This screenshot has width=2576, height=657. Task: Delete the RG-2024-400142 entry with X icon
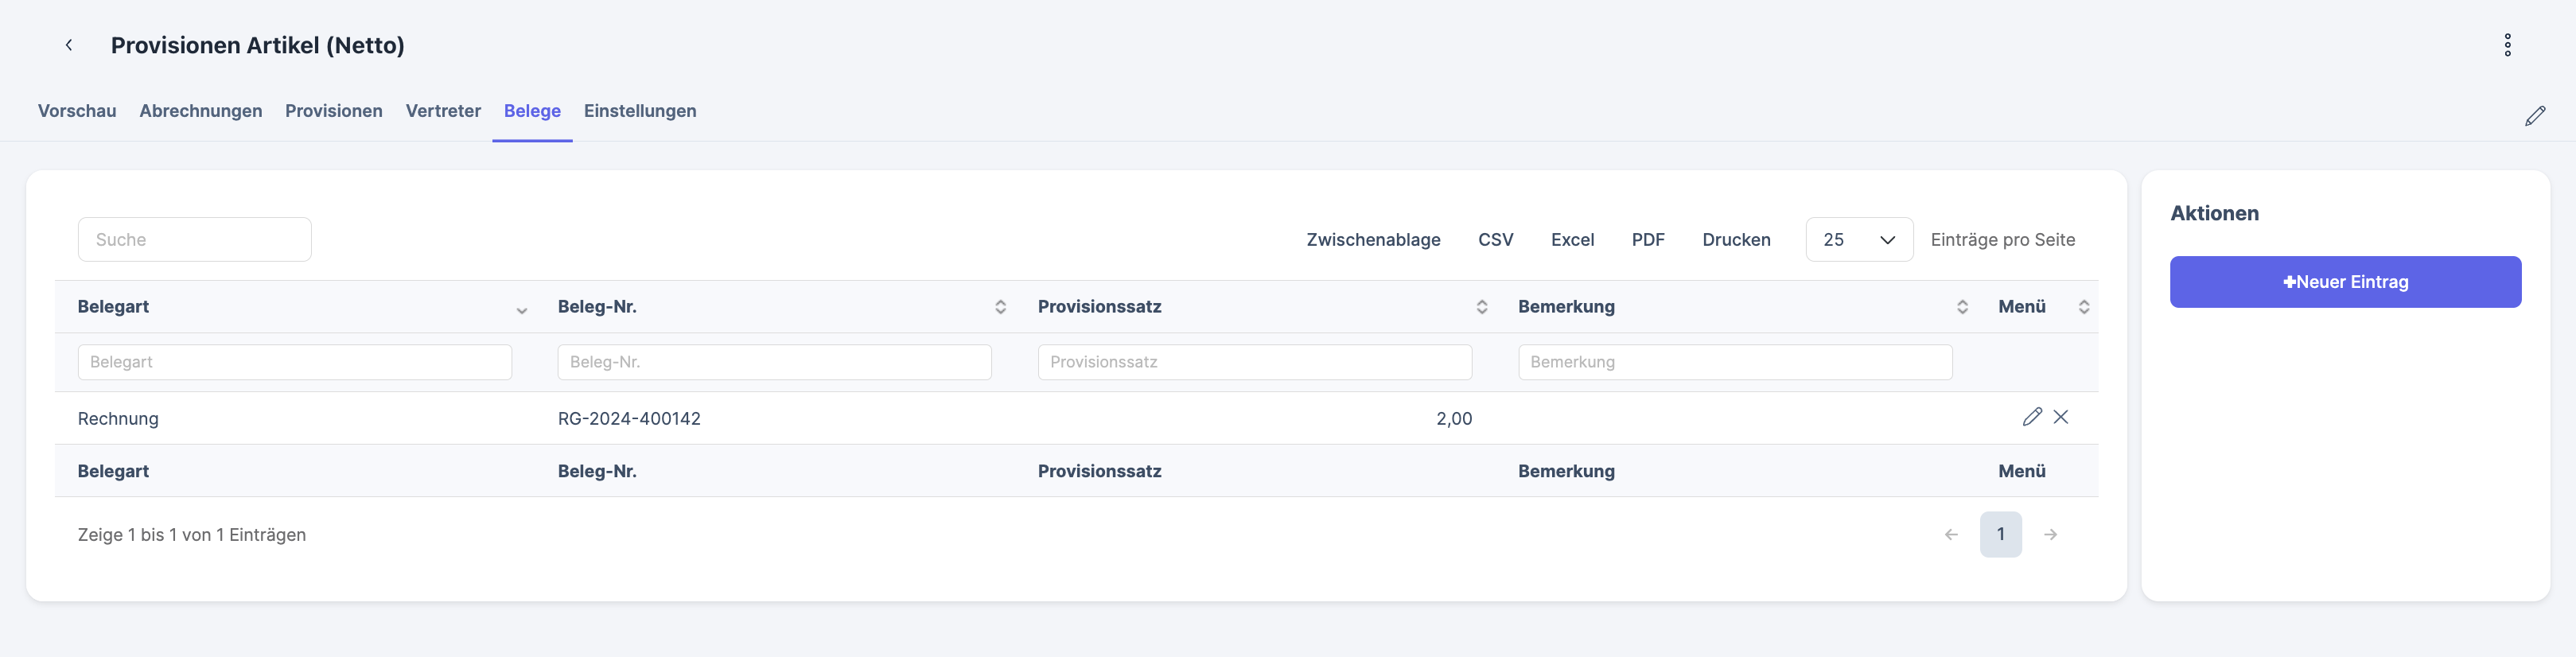[x=2061, y=417]
